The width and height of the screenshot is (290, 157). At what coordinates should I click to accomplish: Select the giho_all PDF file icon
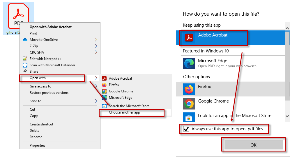19,16
